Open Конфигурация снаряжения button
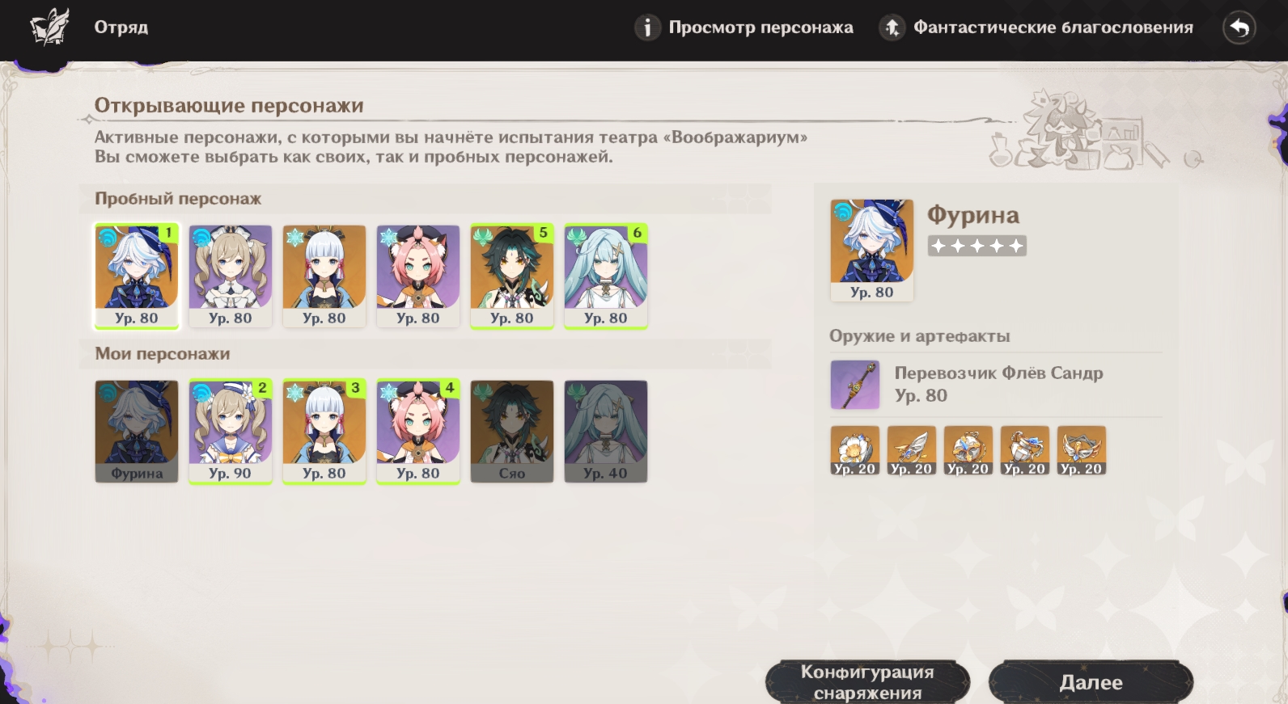 867,682
